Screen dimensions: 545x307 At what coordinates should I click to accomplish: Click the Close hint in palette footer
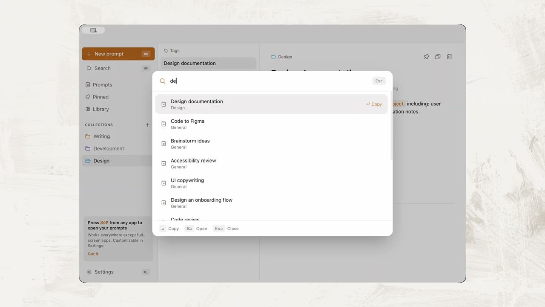226,229
